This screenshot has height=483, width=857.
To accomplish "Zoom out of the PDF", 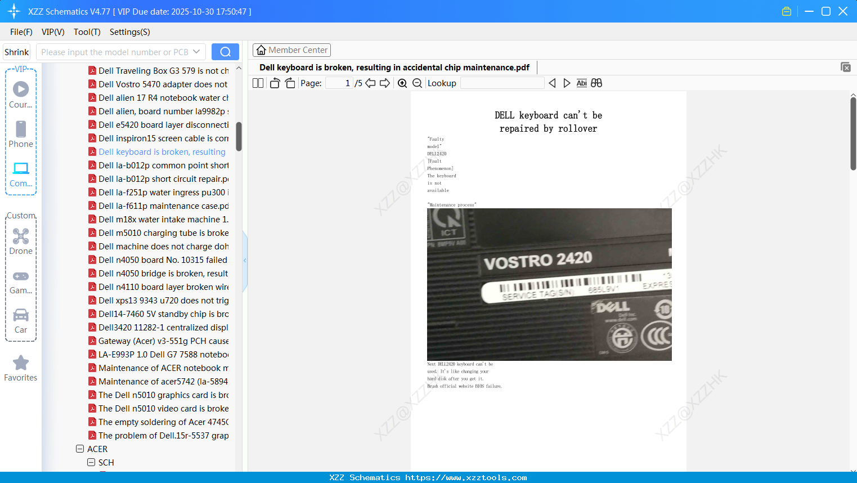I will (x=417, y=83).
